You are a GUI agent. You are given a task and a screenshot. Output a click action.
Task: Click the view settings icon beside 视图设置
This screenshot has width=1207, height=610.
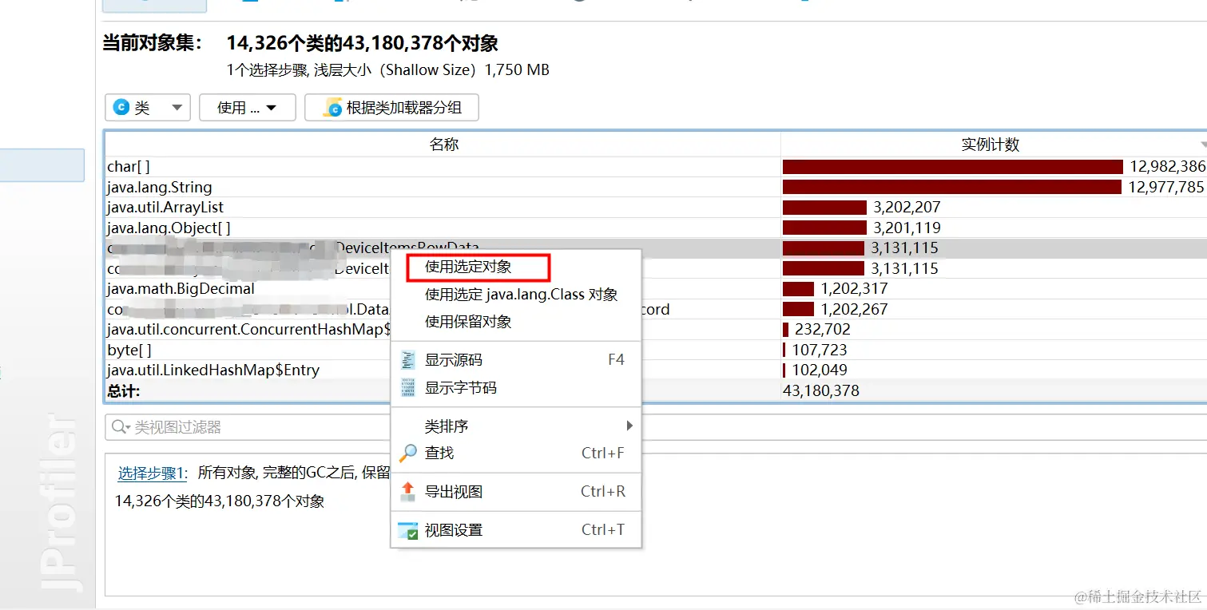(x=408, y=530)
